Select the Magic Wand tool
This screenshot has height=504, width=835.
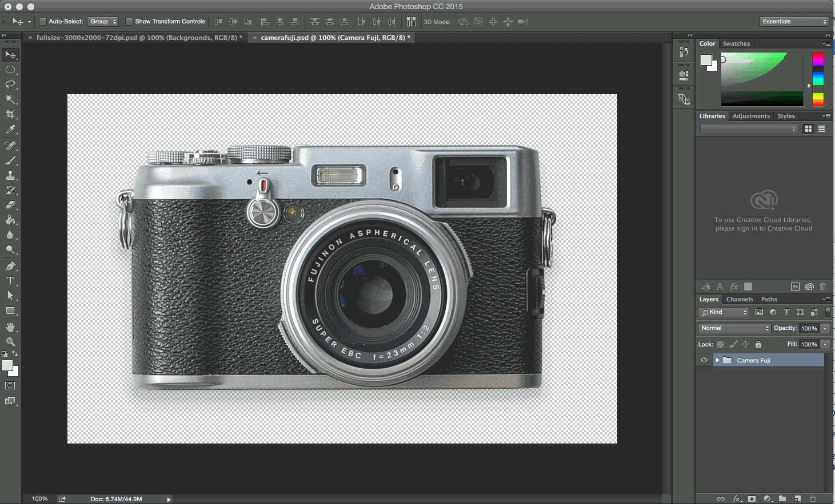(10, 99)
